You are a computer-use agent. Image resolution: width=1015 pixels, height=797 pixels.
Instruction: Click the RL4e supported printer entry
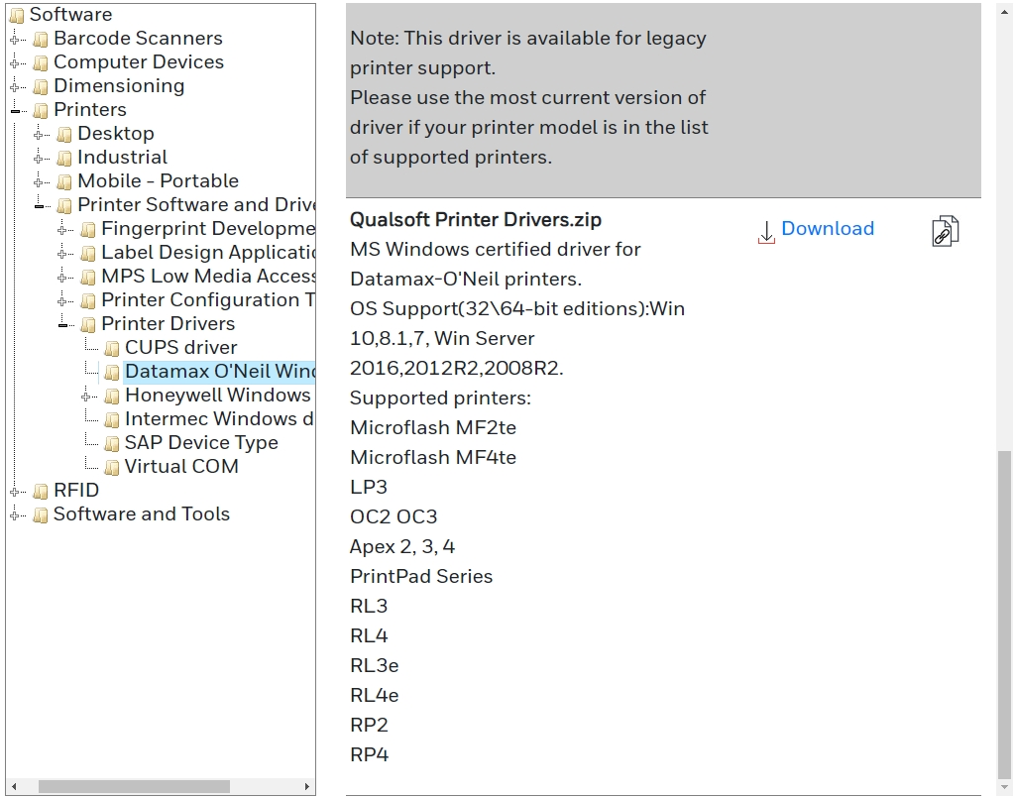tap(374, 696)
